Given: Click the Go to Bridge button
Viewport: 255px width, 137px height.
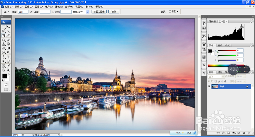Looking at the screenshot, I should click(163, 12).
